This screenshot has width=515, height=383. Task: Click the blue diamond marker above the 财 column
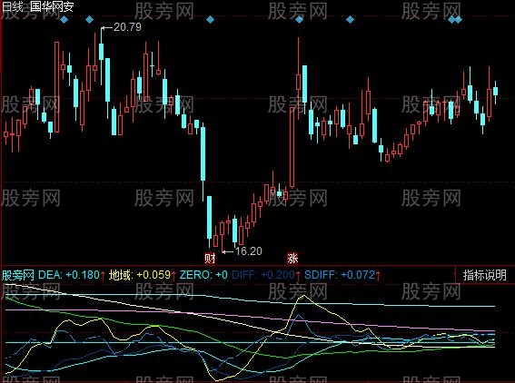[x=210, y=20]
